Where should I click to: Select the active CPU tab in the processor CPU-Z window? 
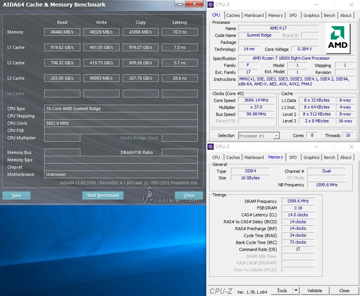click(216, 15)
